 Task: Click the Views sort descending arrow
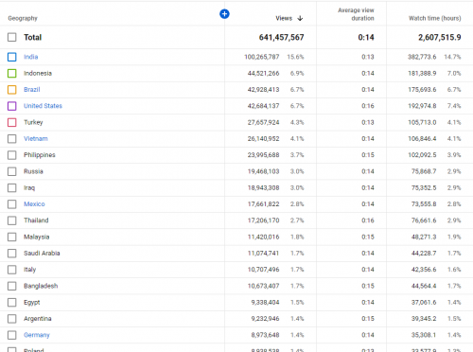click(x=300, y=18)
